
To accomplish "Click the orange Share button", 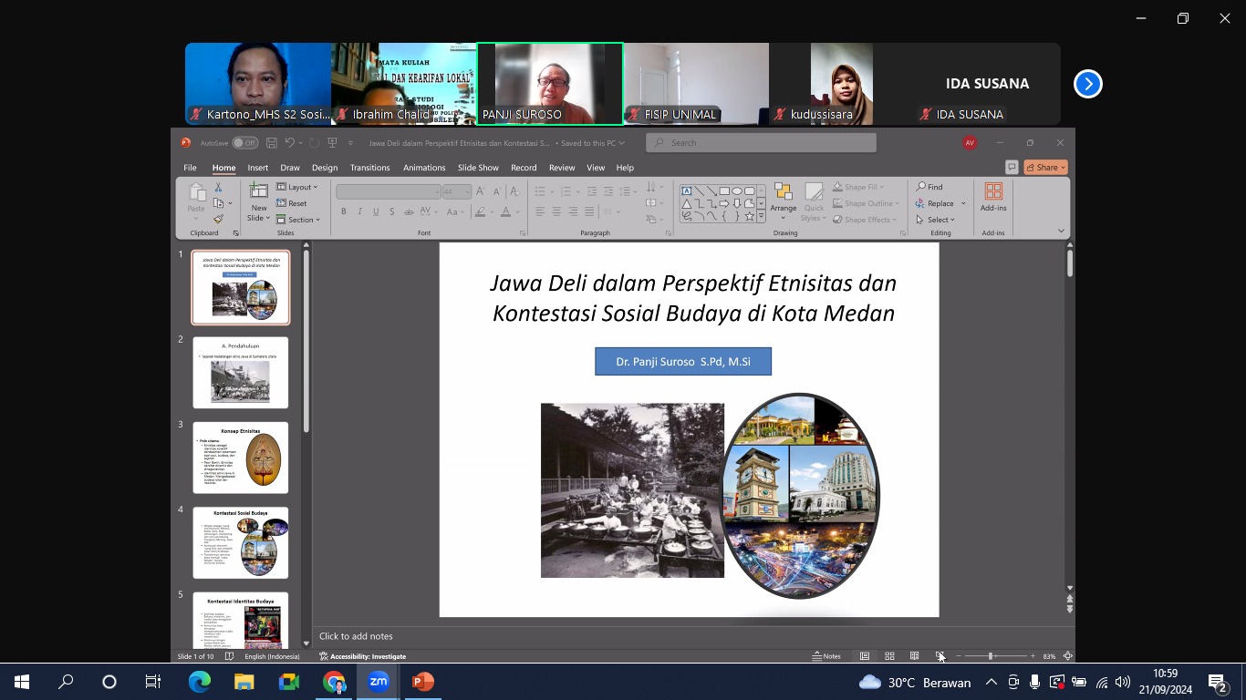I will (1045, 168).
